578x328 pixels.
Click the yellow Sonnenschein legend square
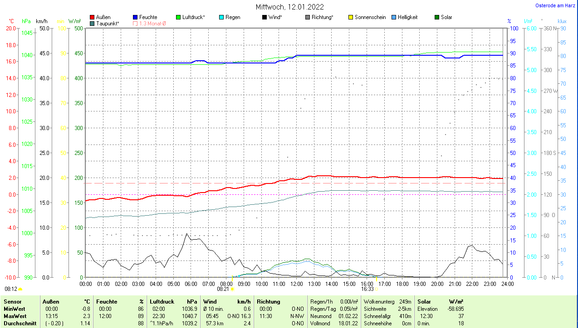(x=351, y=17)
